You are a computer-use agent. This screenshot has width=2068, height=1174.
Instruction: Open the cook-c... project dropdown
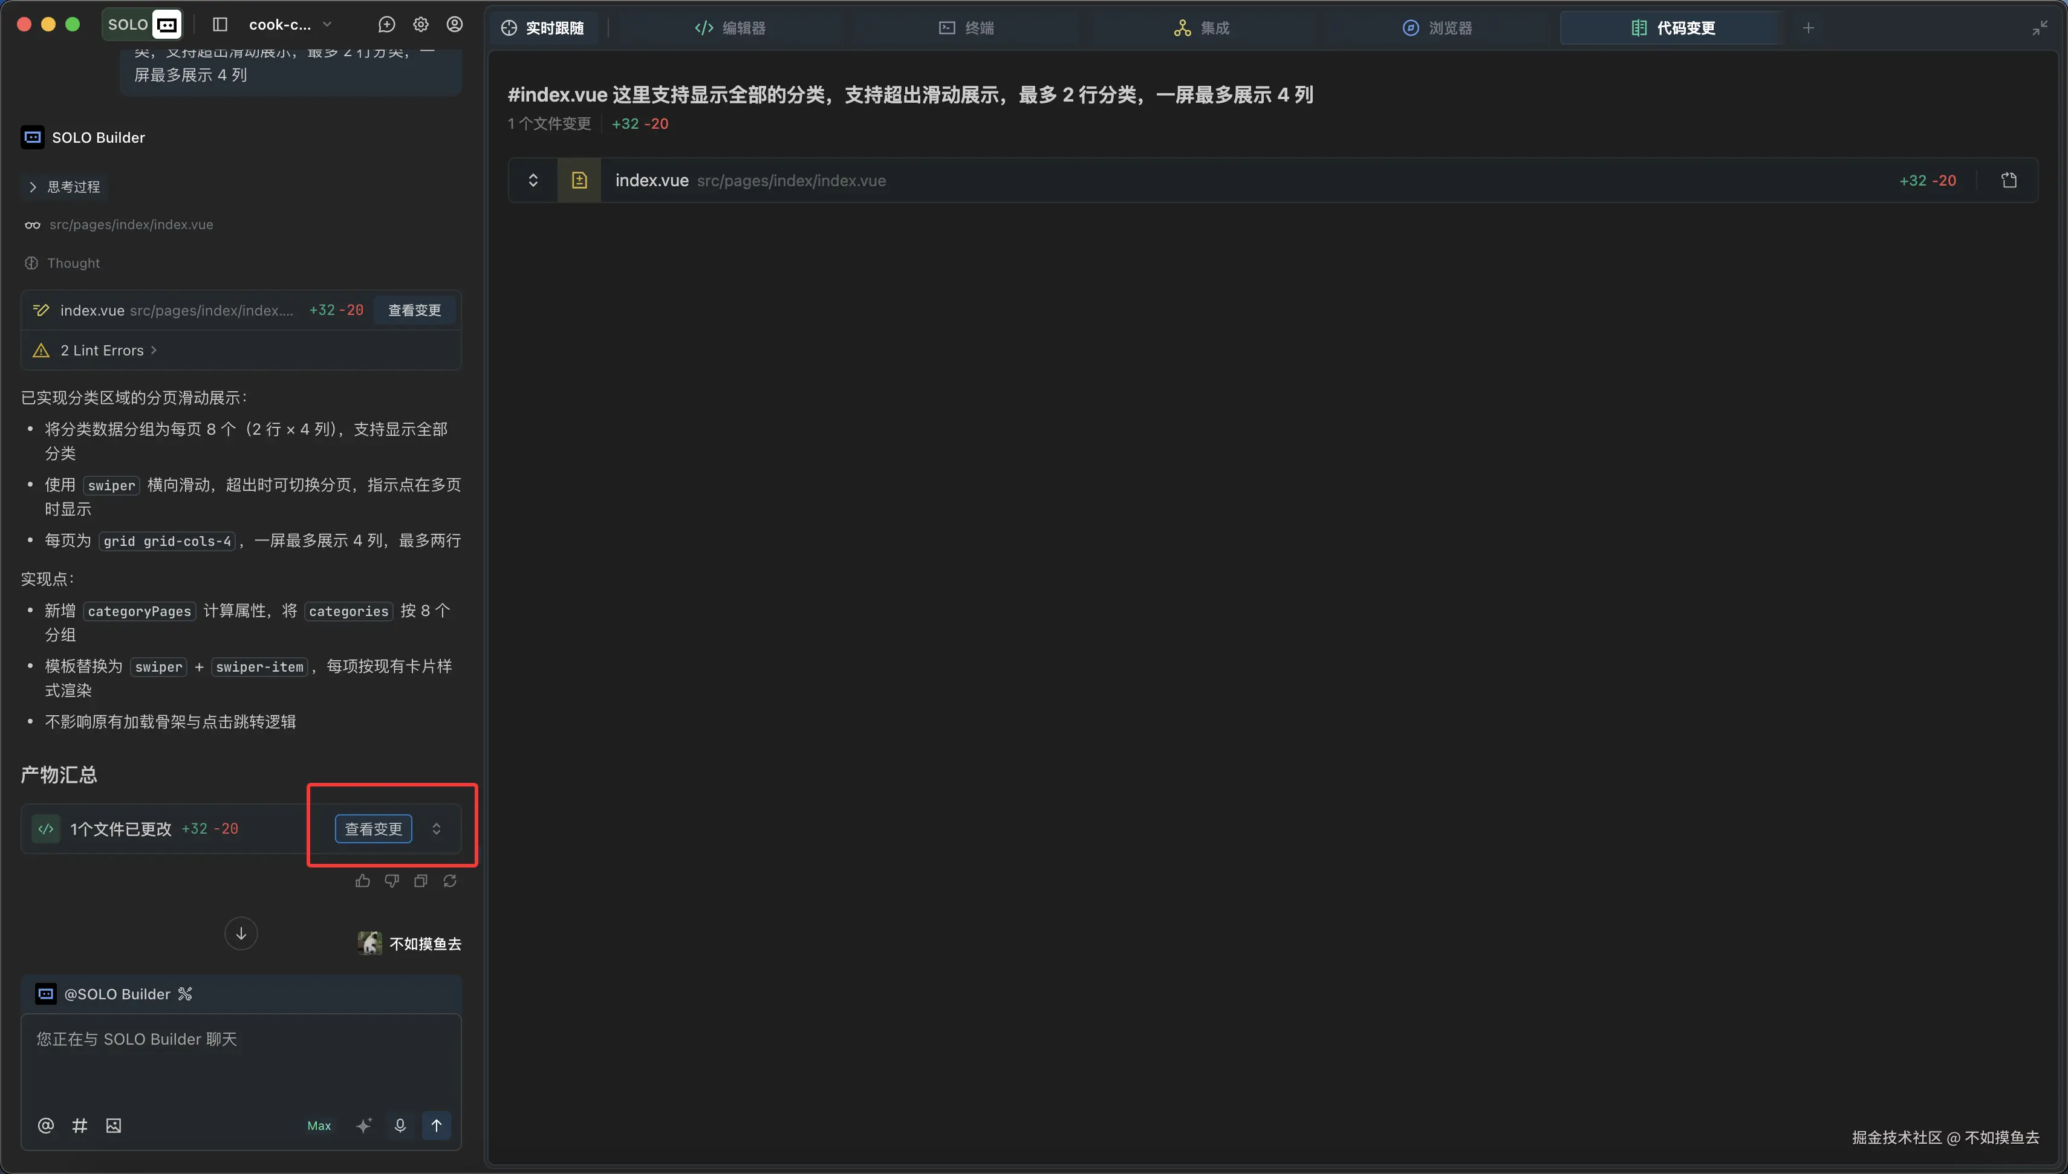tap(290, 25)
